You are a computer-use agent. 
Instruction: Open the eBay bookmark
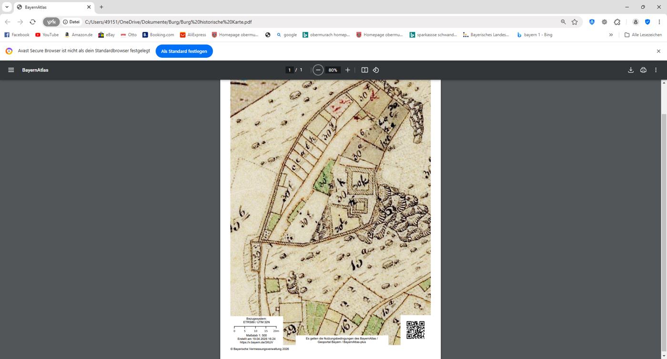tap(106, 35)
